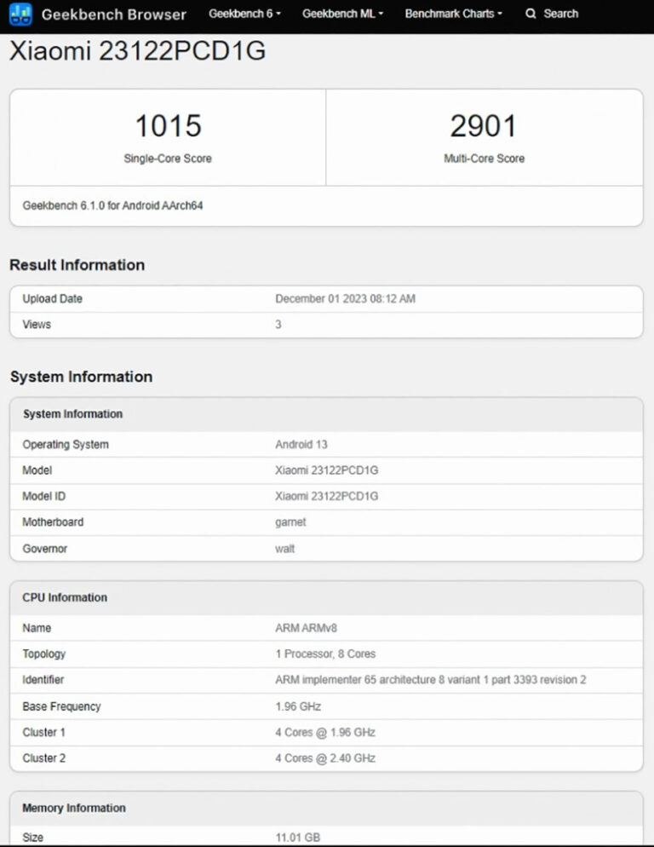Click the Topology label
654x847 pixels.
[43, 654]
